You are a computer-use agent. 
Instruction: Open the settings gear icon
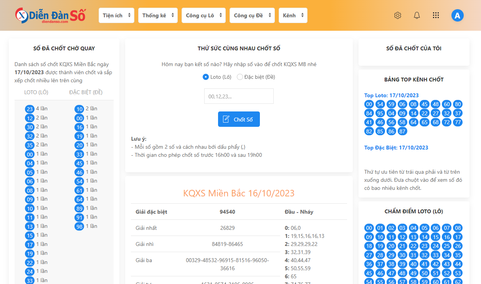coord(398,15)
